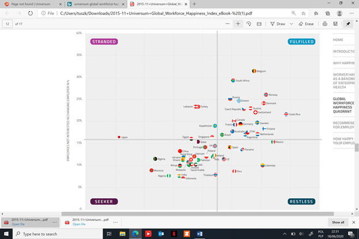Screen dimensions: 359x239
Task: Toggle the pin toolbar button
Action: click(349, 24)
